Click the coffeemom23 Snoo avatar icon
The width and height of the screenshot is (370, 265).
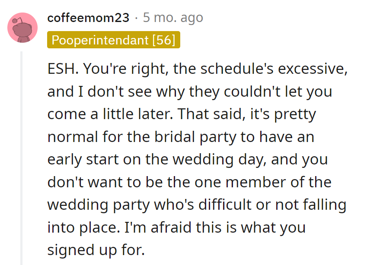click(x=22, y=28)
